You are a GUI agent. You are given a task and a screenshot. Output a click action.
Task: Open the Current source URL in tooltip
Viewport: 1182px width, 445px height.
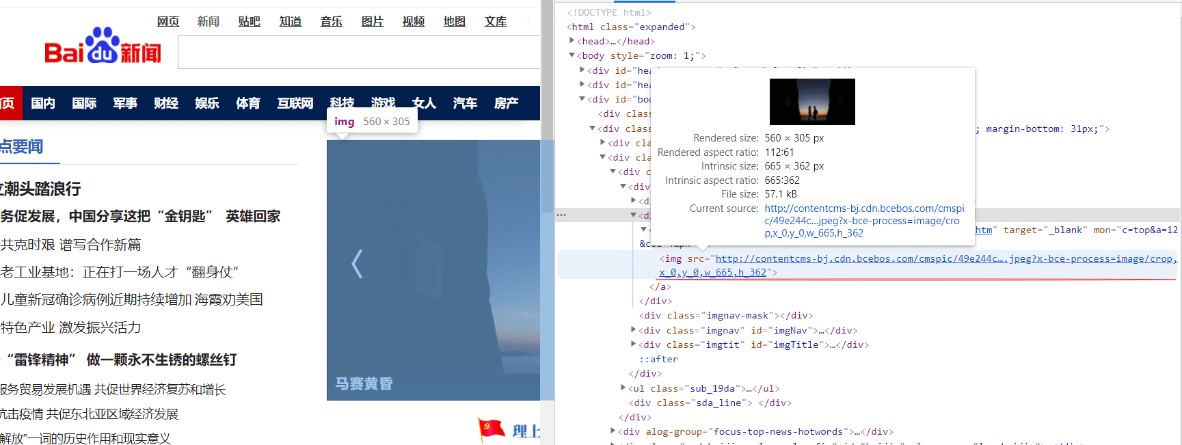coord(864,221)
